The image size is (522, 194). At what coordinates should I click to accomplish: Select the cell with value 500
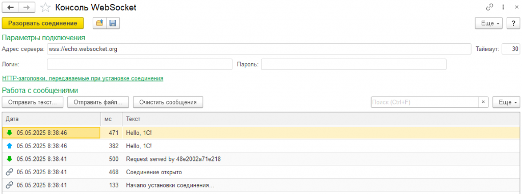point(112,159)
